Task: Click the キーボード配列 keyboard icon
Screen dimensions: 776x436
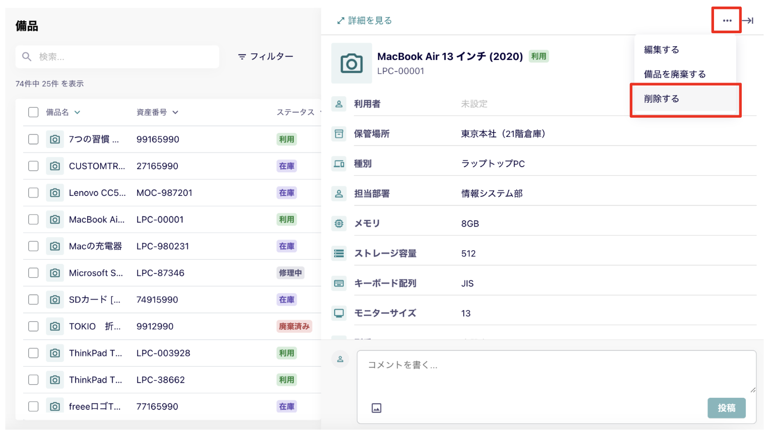Action: (339, 283)
